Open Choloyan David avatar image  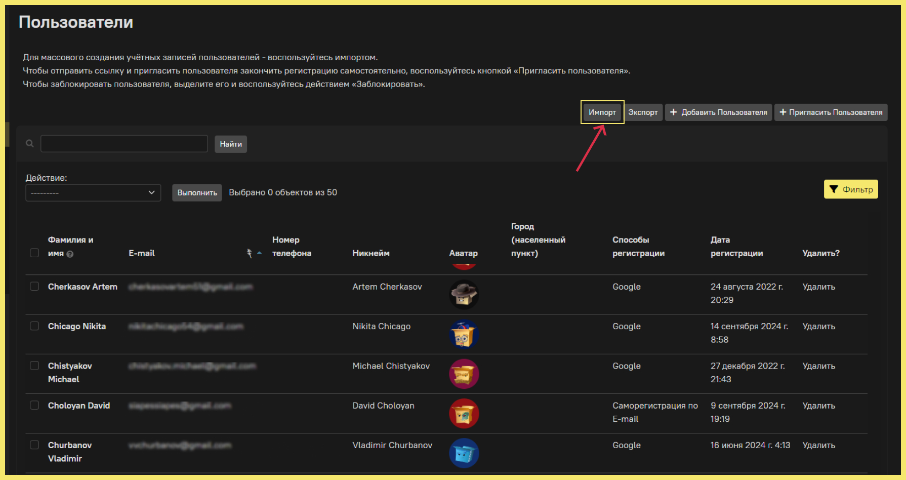[464, 413]
